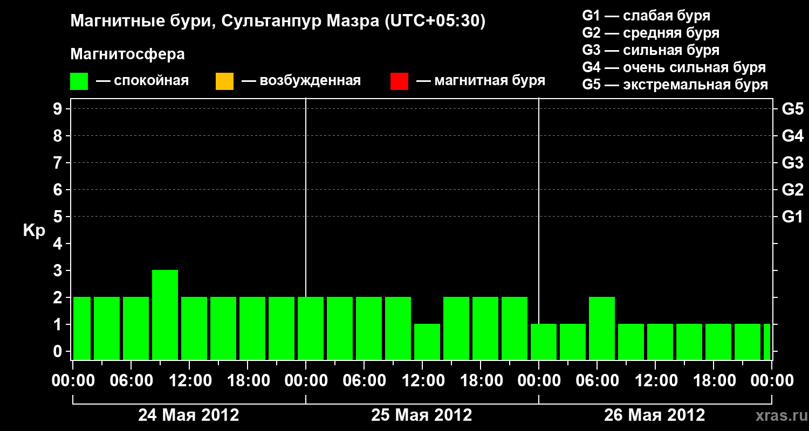The height and width of the screenshot is (431, 809).
Task: Click the Kp 2 bar at 06:00 on 26 May
Action: click(x=602, y=328)
